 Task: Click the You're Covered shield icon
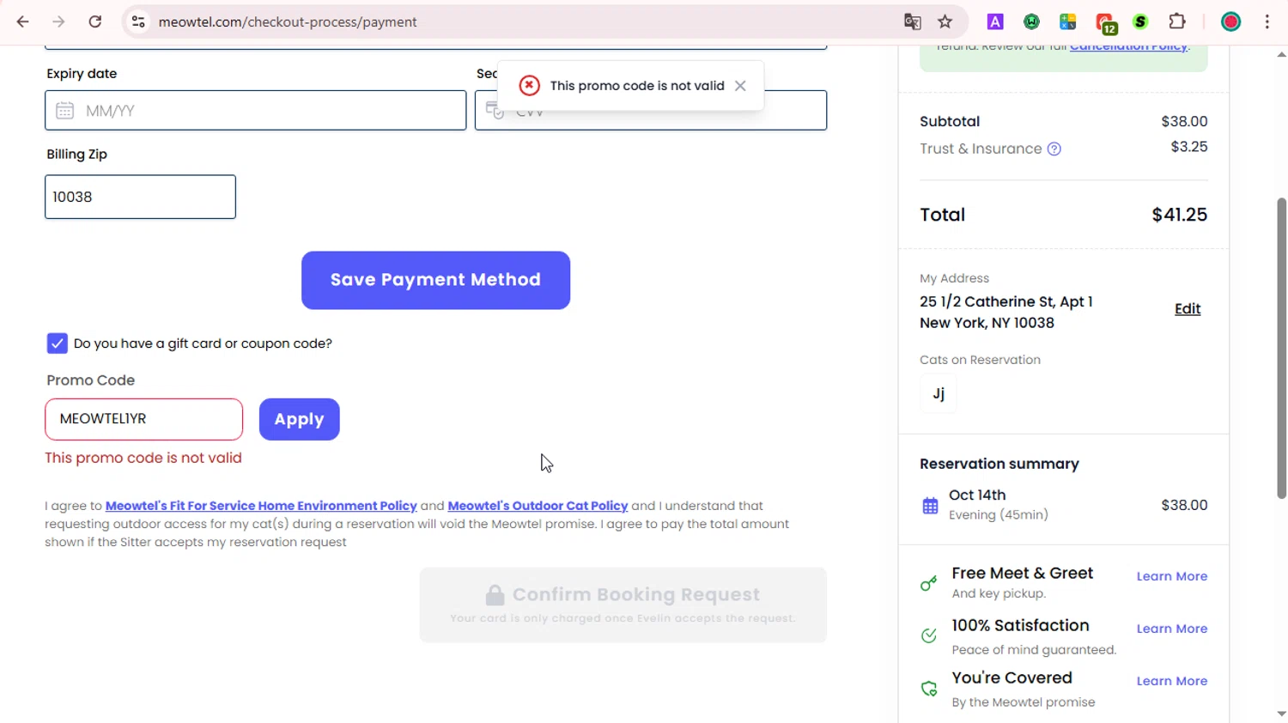tap(929, 689)
